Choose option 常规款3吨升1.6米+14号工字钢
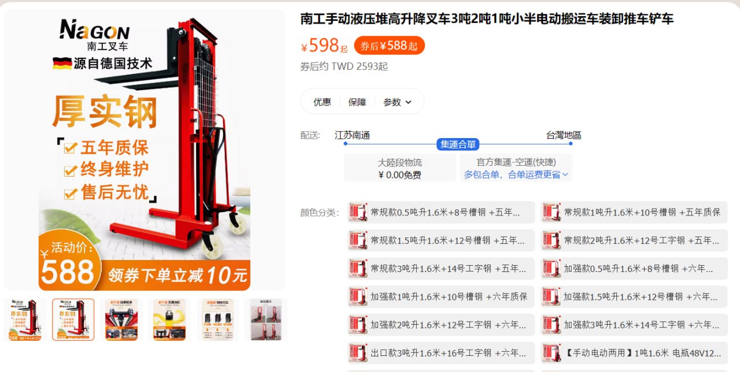Image resolution: width=740 pixels, height=372 pixels. click(441, 268)
